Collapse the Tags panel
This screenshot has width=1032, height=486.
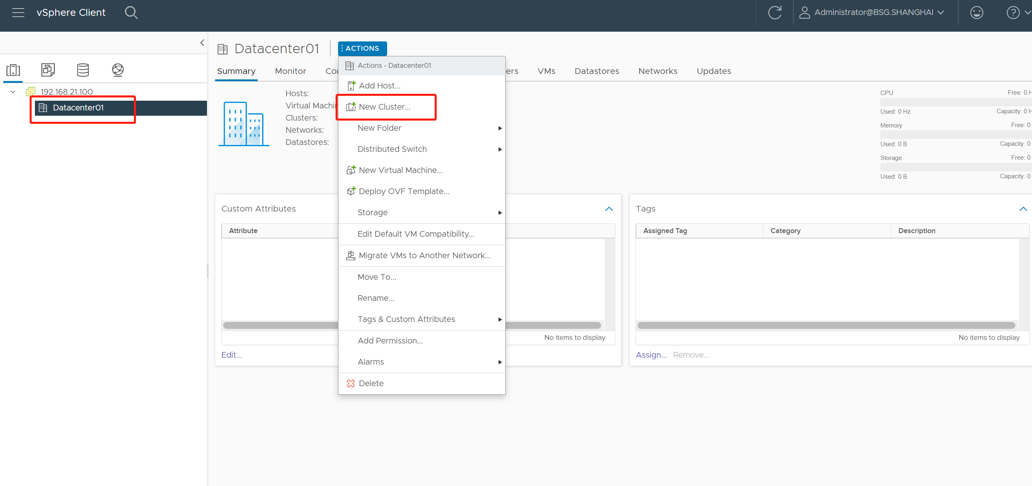(x=1023, y=209)
